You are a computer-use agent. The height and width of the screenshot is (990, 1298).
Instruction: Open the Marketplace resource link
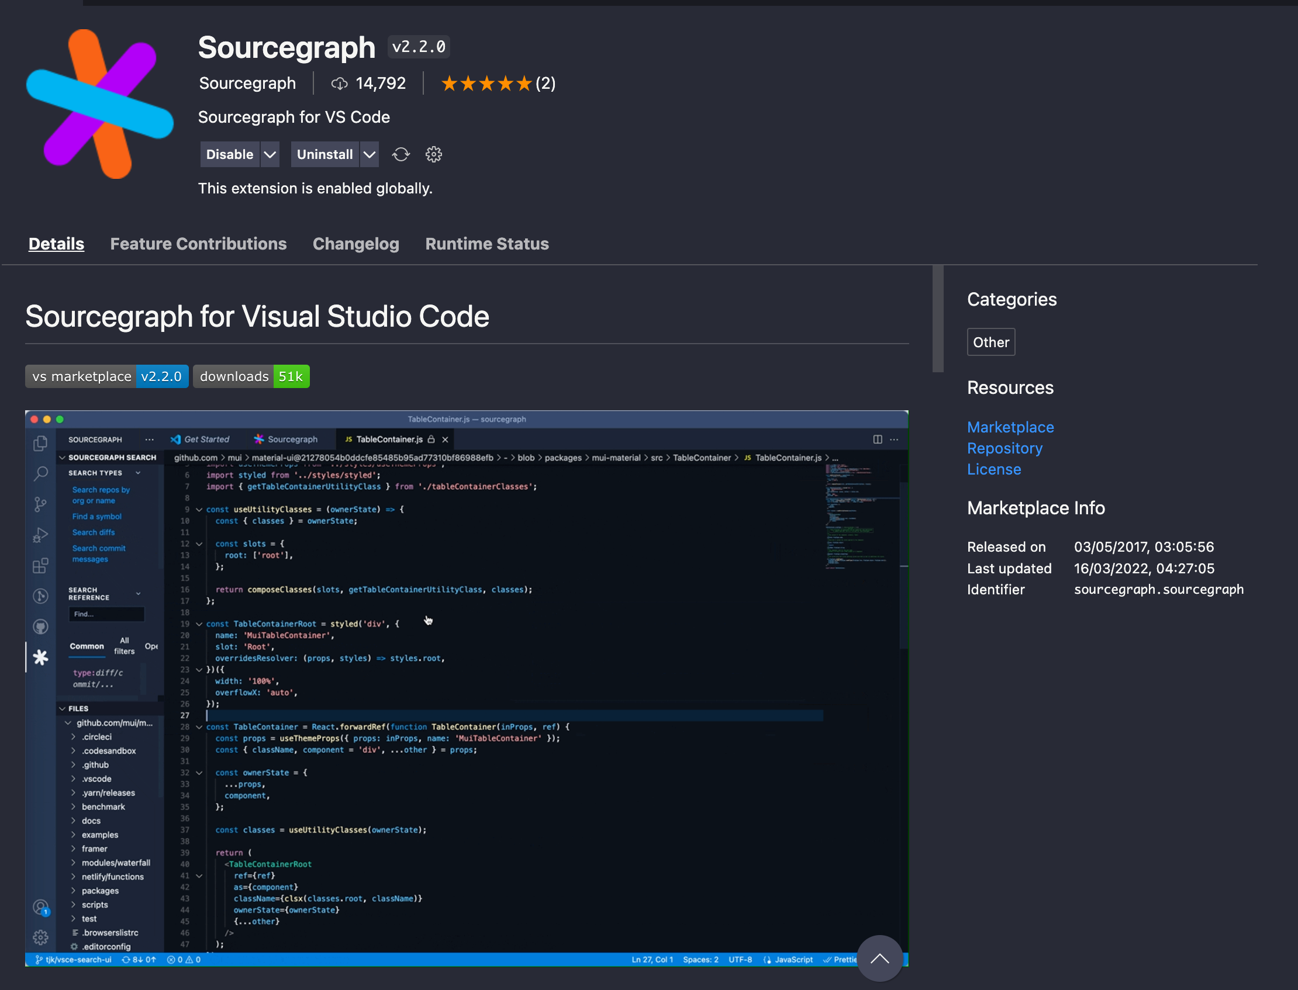pyautogui.click(x=1010, y=427)
